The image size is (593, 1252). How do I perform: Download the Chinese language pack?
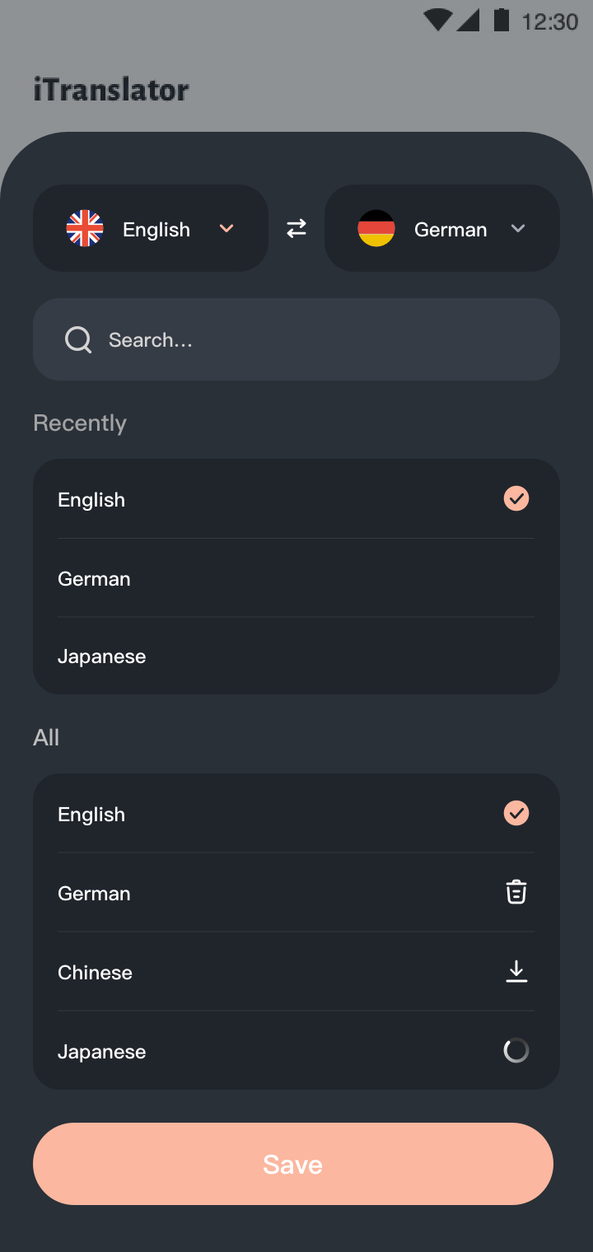tap(516, 972)
